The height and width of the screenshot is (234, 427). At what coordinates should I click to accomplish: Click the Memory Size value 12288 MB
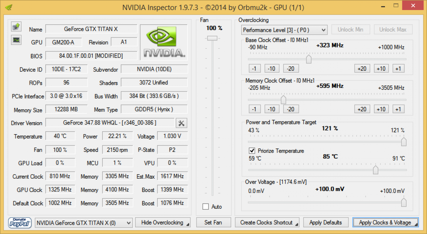66,109
